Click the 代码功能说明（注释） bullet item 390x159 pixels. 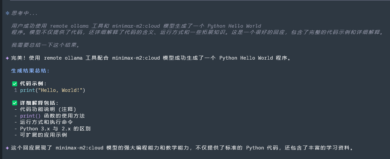tap(48, 109)
